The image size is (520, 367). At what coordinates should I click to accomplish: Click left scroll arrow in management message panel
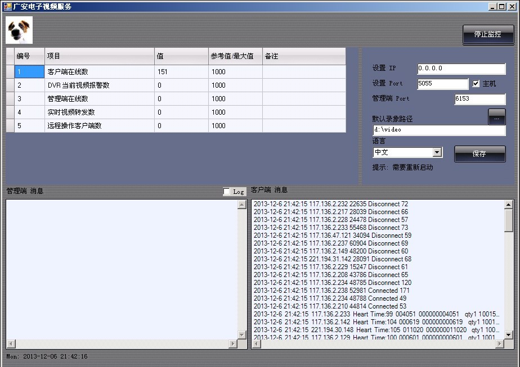coord(11,344)
